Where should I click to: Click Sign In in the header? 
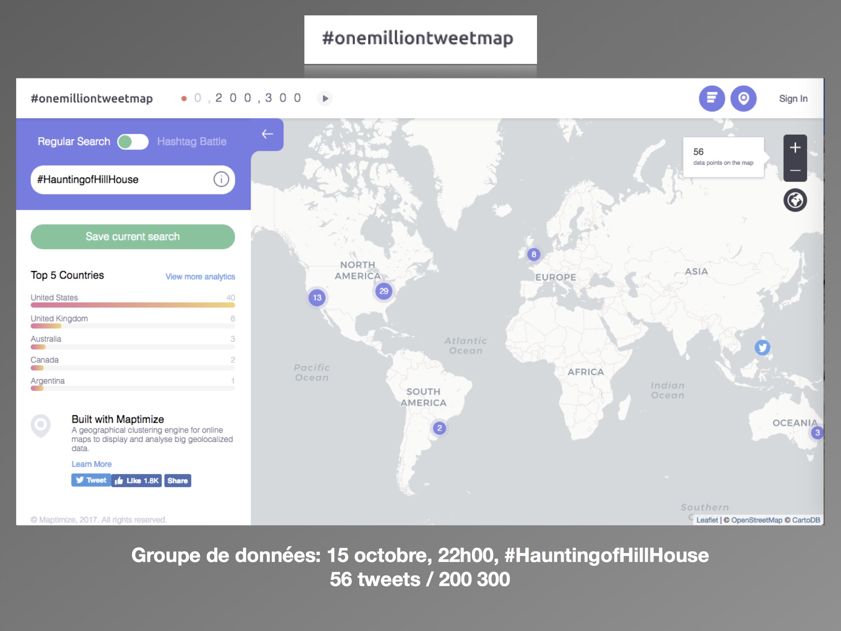793,99
